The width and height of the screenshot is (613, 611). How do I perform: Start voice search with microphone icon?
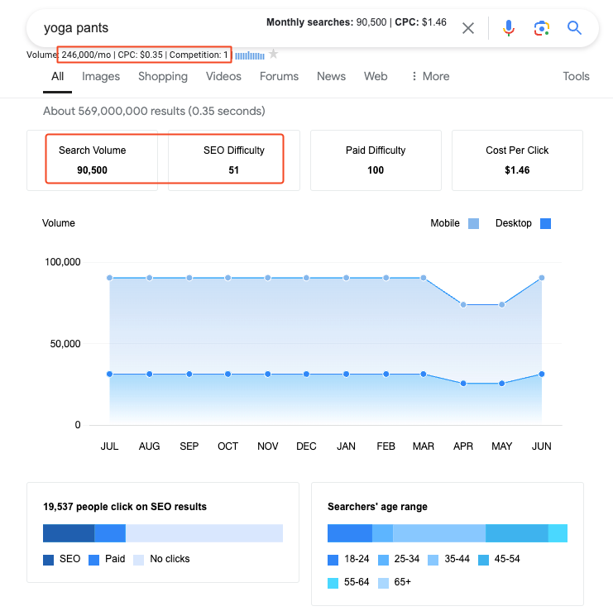pos(509,28)
